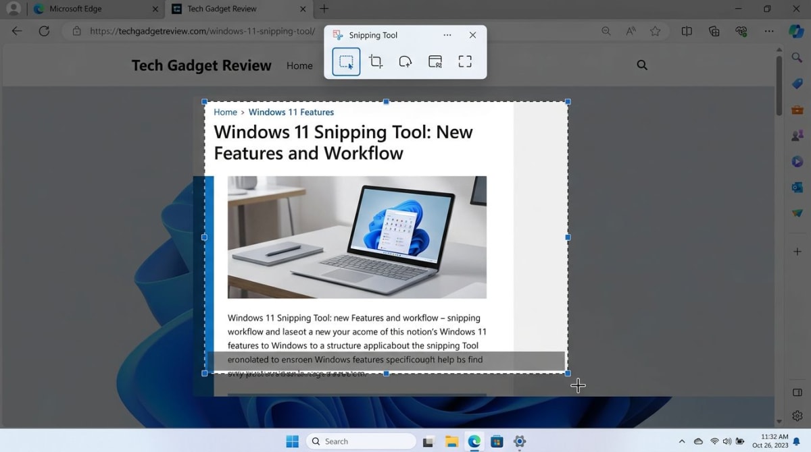
Task: Open battery status tray icon
Action: click(740, 441)
